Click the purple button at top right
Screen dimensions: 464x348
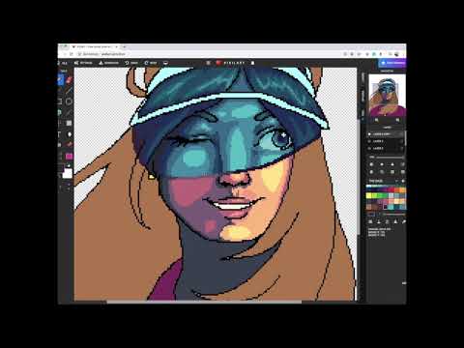pos(392,63)
